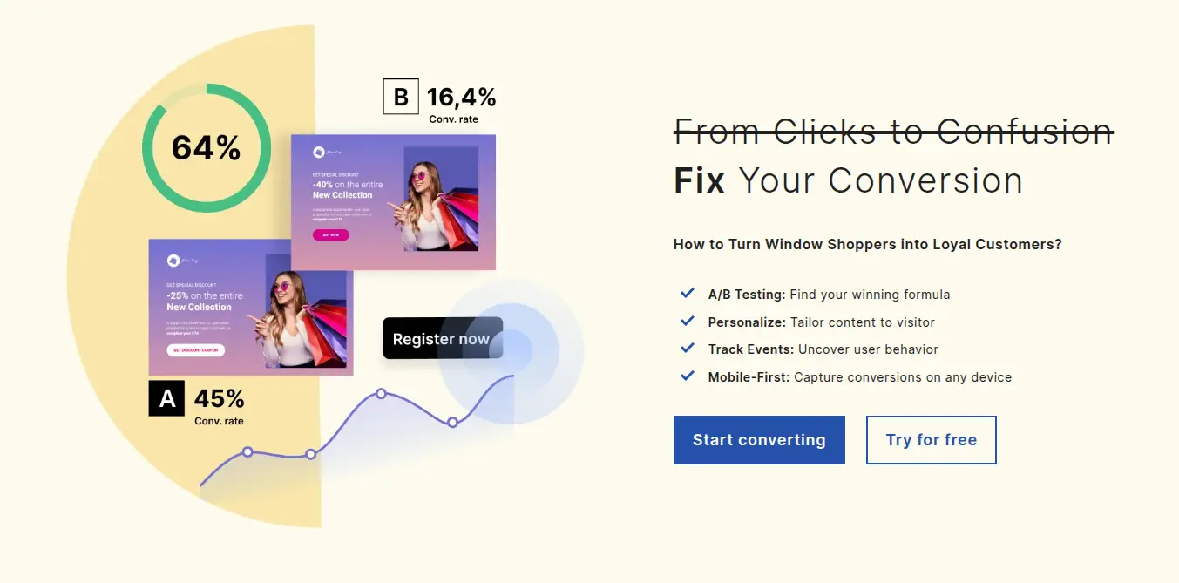
Task: Click BUY NOW on the -40% banner
Action: pyautogui.click(x=331, y=234)
